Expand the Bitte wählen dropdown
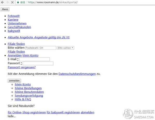This screenshot has height=120, width=155. click(66, 48)
